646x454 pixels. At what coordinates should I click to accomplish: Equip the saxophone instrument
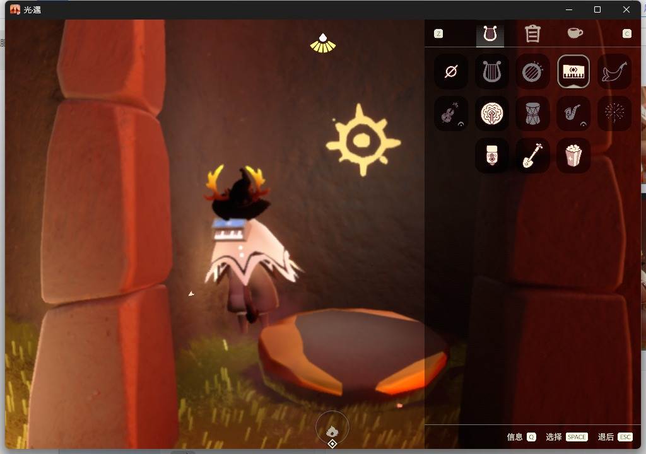point(573,113)
